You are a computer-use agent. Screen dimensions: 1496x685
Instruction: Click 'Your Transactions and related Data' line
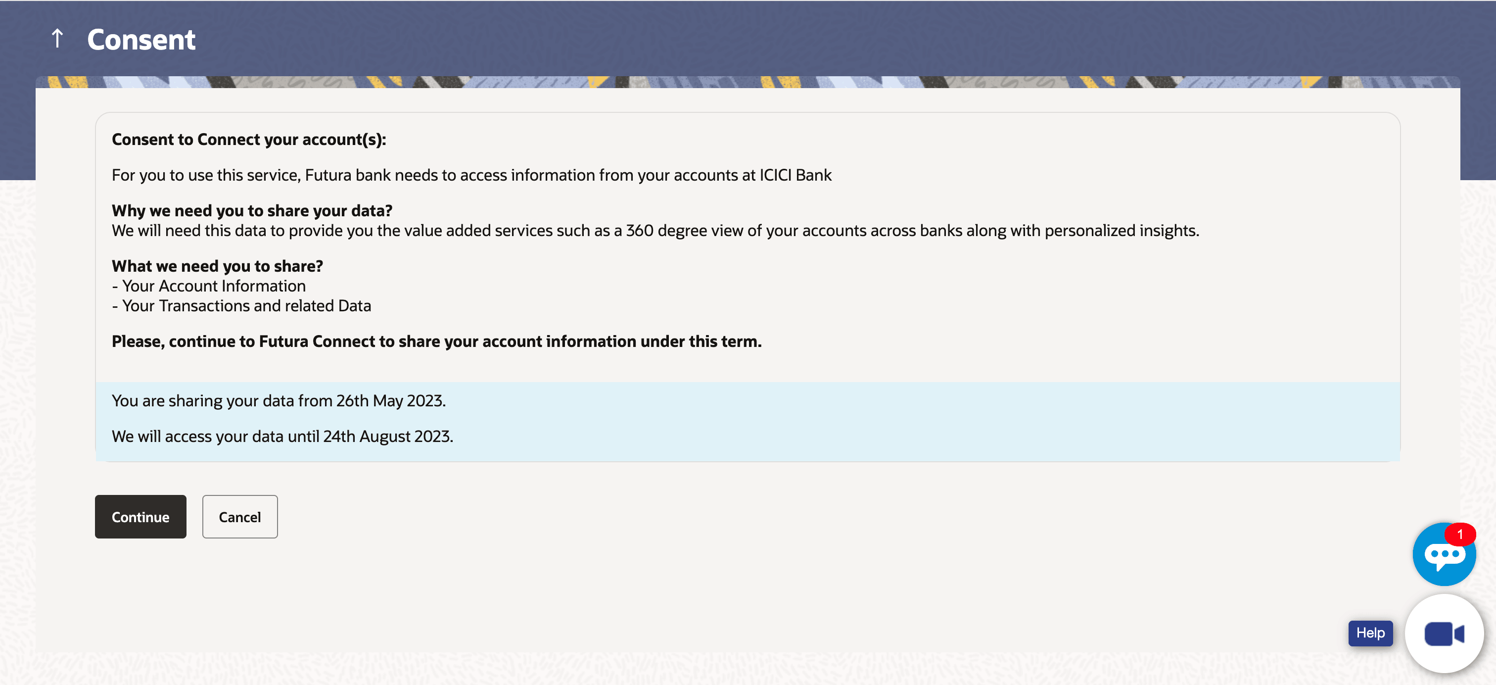pyautogui.click(x=246, y=305)
